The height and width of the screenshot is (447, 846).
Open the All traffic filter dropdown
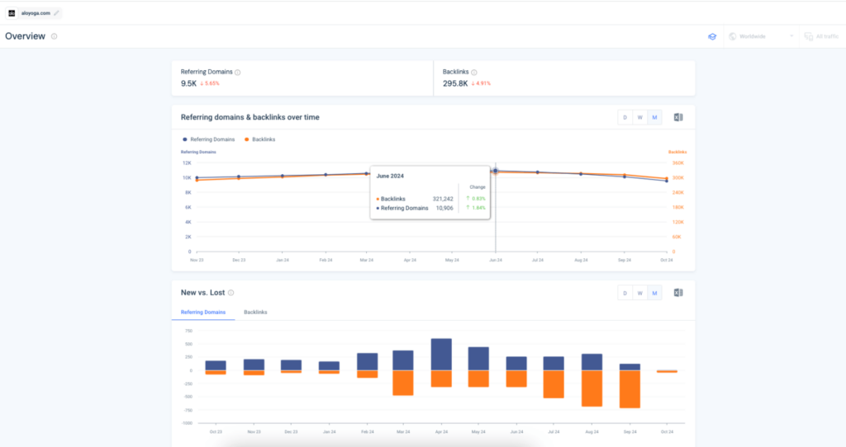point(821,36)
